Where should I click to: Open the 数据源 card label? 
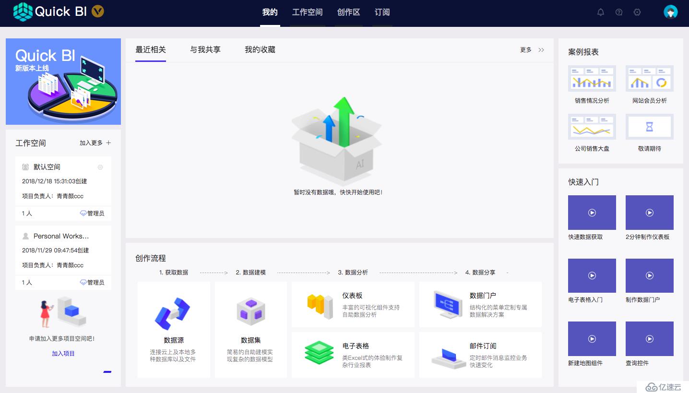point(174,340)
